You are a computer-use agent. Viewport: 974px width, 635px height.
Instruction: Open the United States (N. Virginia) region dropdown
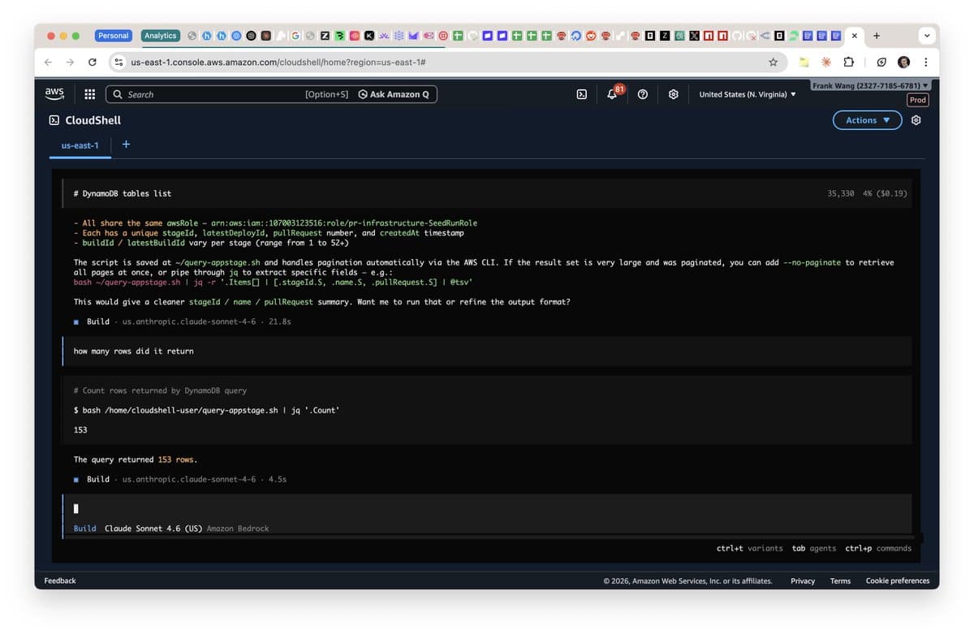pyautogui.click(x=746, y=93)
